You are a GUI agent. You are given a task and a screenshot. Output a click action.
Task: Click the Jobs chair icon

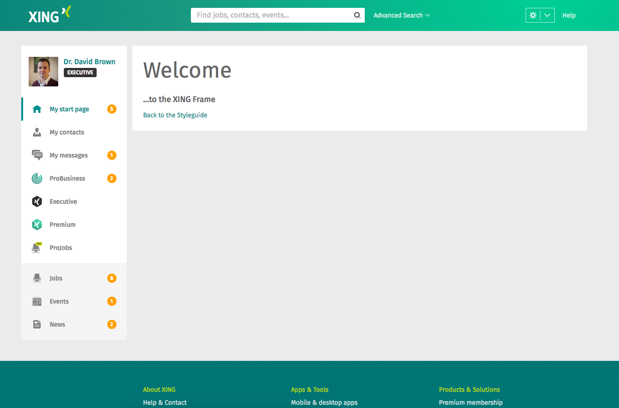37,278
